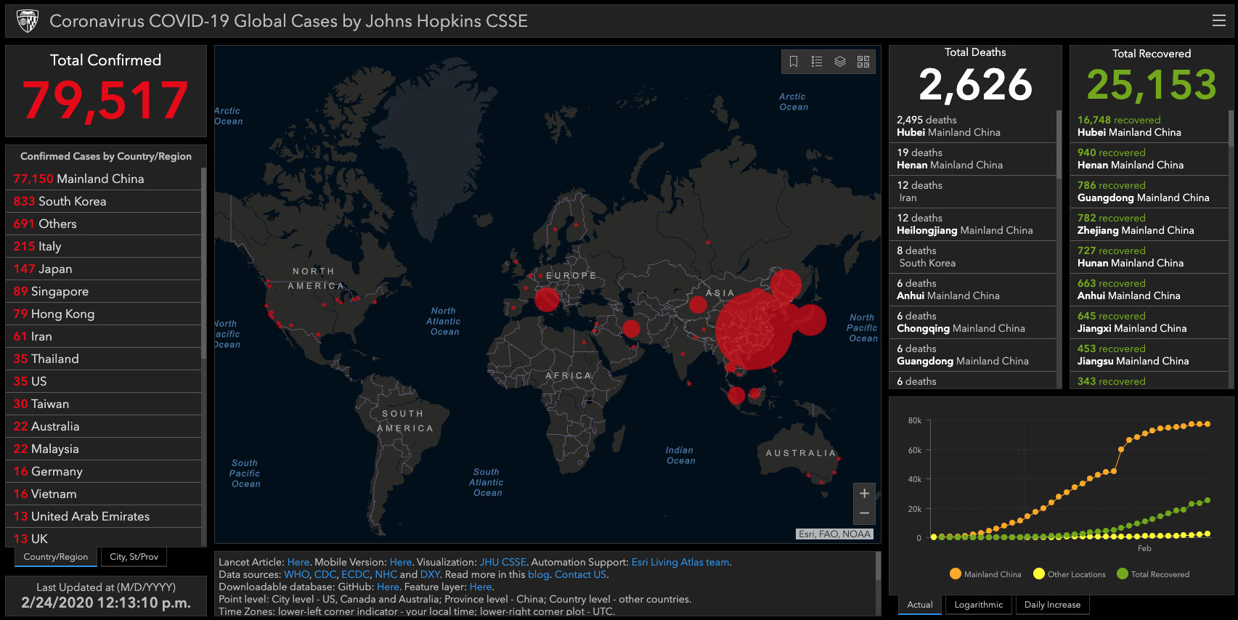Open the map layers list
1238x620 pixels.
[x=840, y=62]
